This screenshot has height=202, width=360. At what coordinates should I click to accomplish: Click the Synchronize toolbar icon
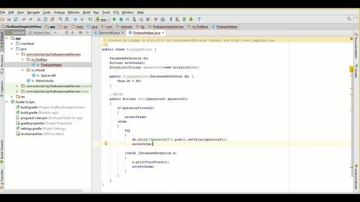tap(16, 20)
